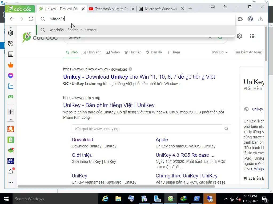
Task: Switch to the unikey search tab
Action: tap(62, 9)
